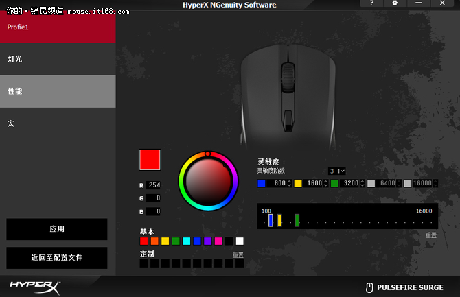Open the 宏 macro tab
The image size is (460, 297).
(58, 123)
